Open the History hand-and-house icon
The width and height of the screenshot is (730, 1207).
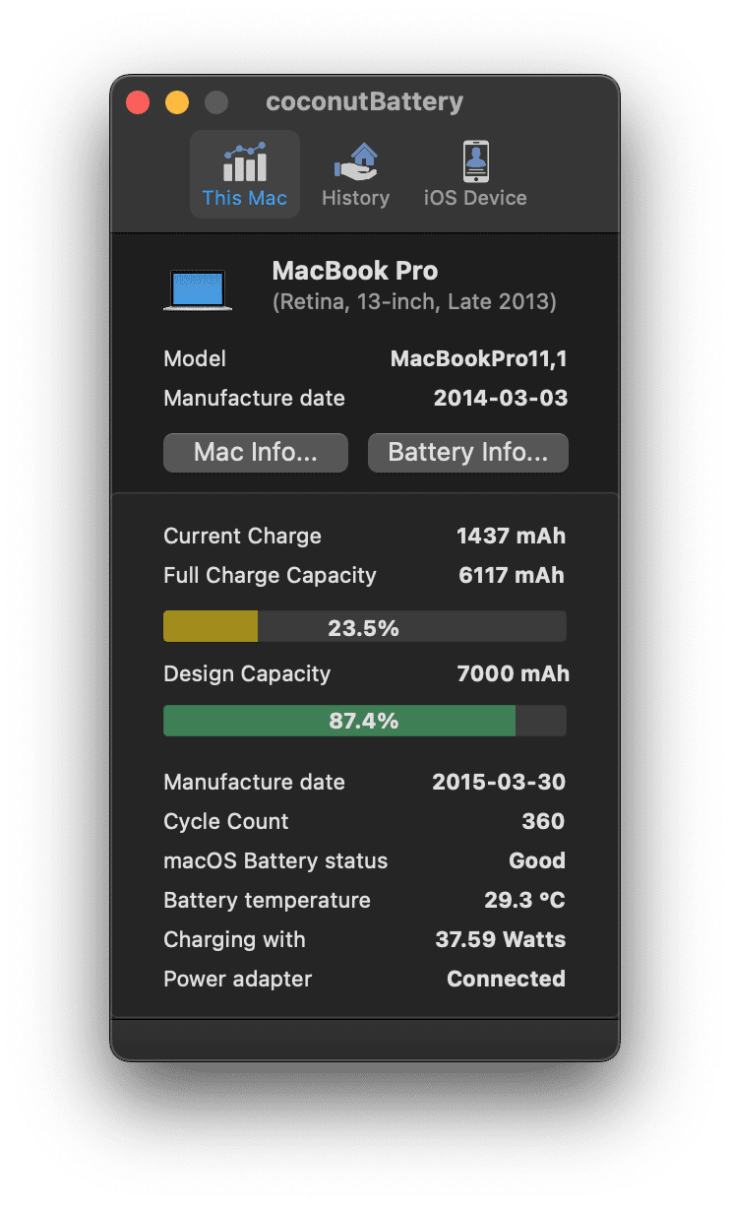coord(355,161)
